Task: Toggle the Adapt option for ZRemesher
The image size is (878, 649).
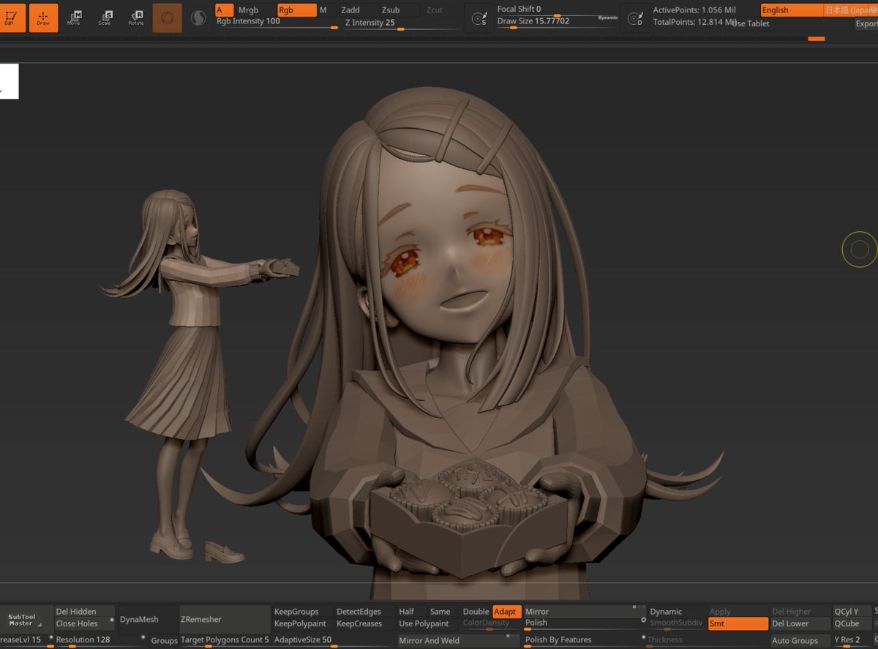Action: pos(506,612)
